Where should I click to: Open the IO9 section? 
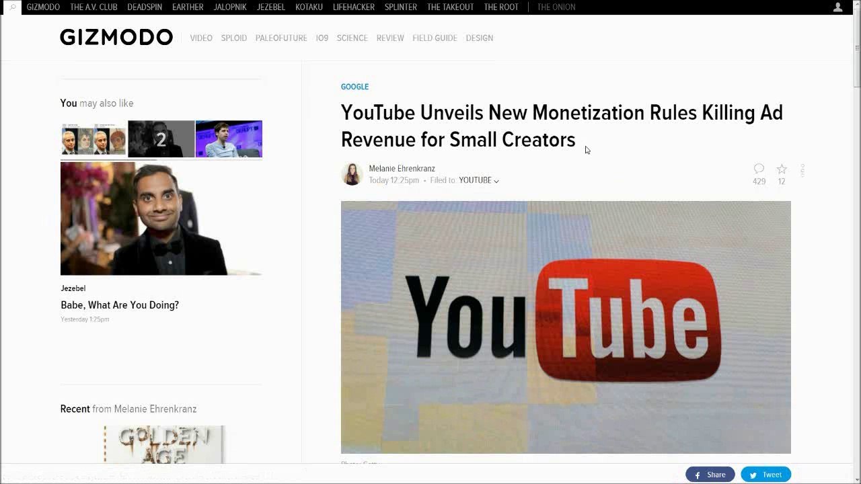point(322,38)
